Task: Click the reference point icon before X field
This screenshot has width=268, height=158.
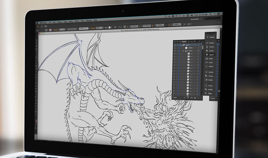Action: click(124, 27)
